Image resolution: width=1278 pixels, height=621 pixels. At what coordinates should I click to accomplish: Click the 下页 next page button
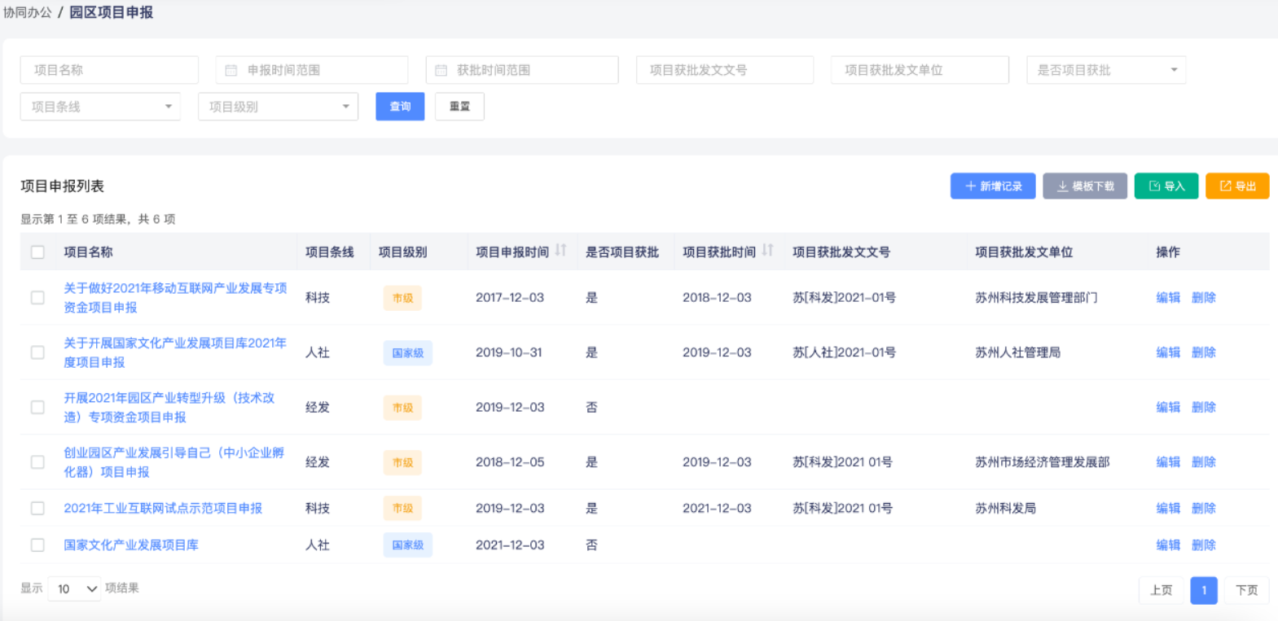pyautogui.click(x=1246, y=590)
